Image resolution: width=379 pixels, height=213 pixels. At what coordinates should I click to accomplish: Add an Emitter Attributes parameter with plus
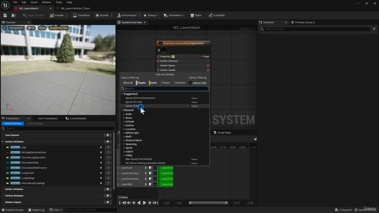pos(108,189)
